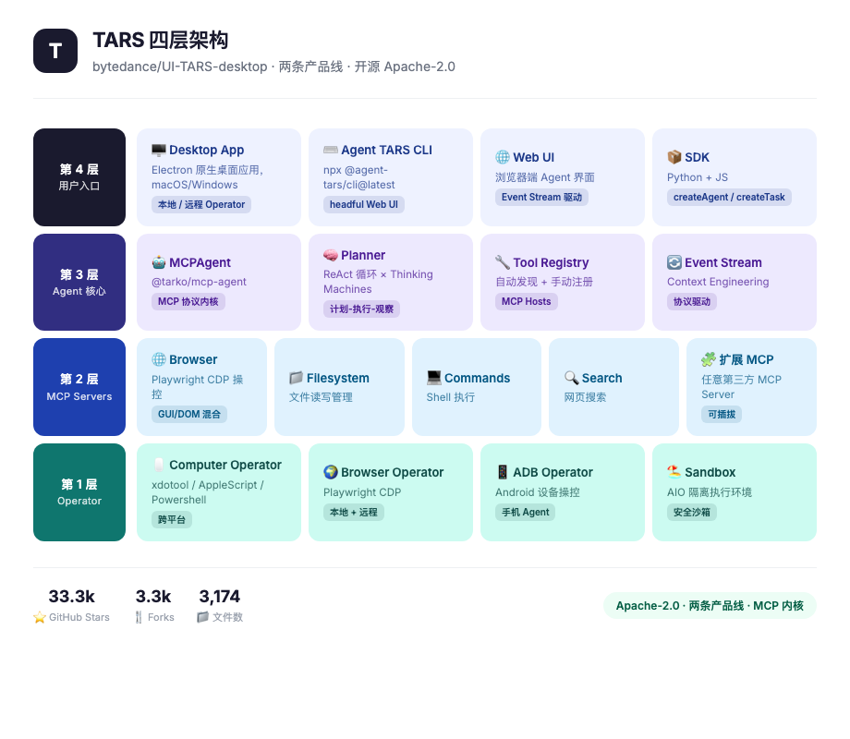Click the createAgent / createTask tag
The width and height of the screenshot is (850, 739).
pyautogui.click(x=729, y=198)
